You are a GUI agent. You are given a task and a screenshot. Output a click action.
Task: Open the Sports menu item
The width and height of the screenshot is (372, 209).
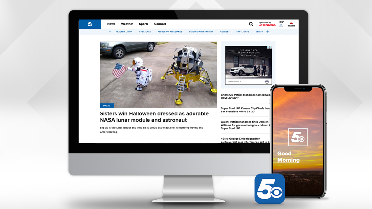tap(144, 24)
